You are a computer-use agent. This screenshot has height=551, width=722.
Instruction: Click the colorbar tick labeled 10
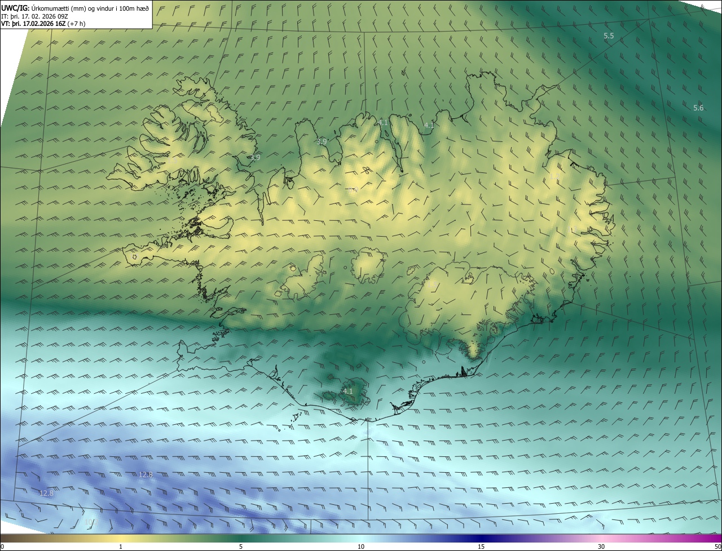click(361, 546)
